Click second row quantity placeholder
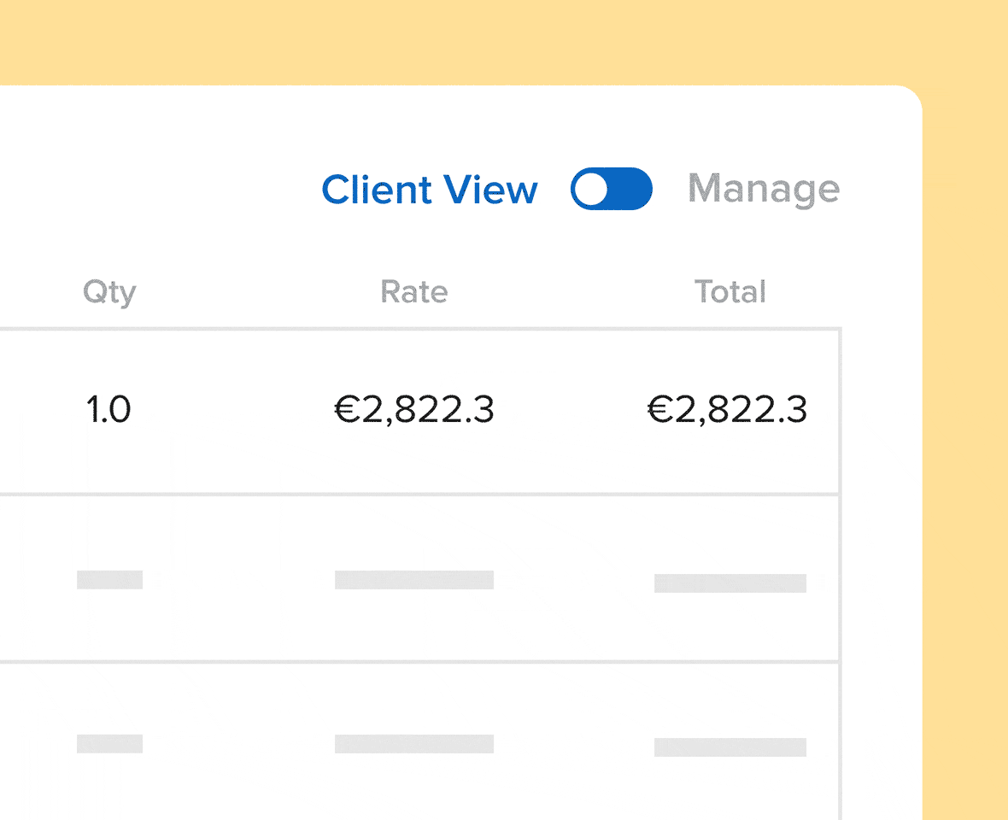Viewport: 1008px width, 820px height. point(110,580)
